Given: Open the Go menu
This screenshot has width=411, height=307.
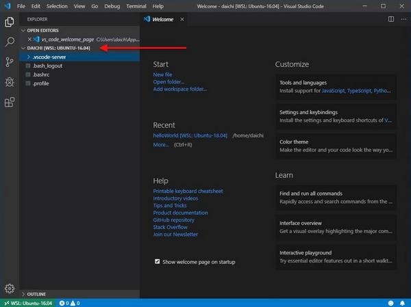Looking at the screenshot, I should [95, 6].
